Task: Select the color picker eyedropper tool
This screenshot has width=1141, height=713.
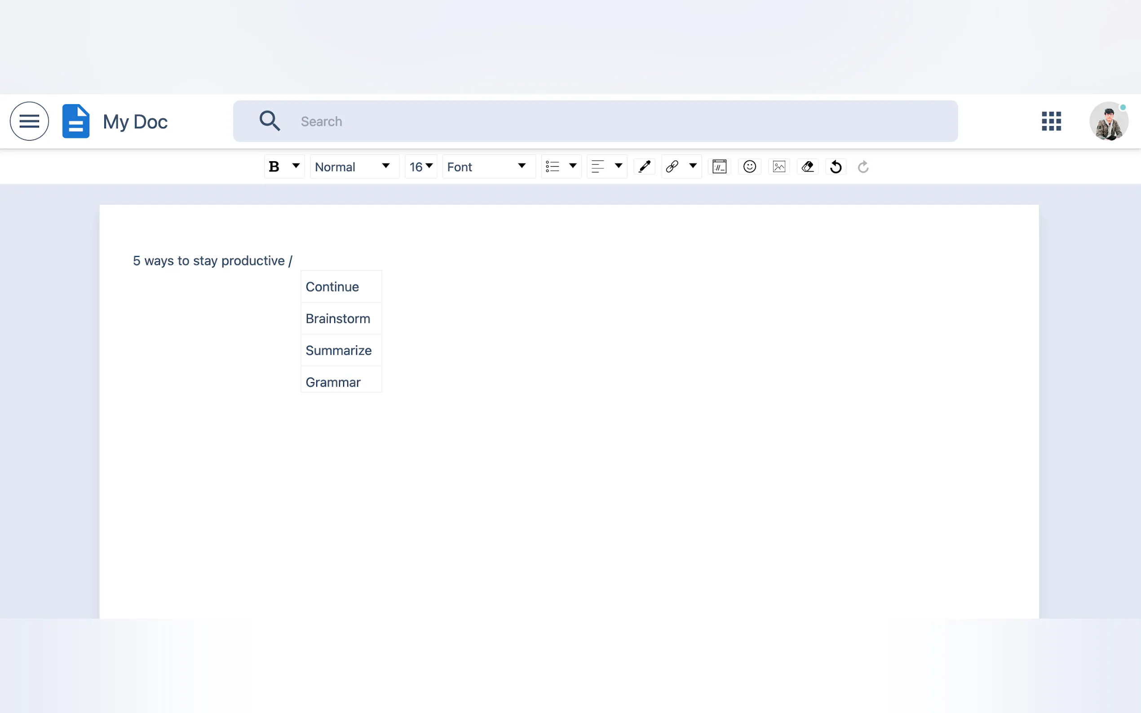Action: 644,167
